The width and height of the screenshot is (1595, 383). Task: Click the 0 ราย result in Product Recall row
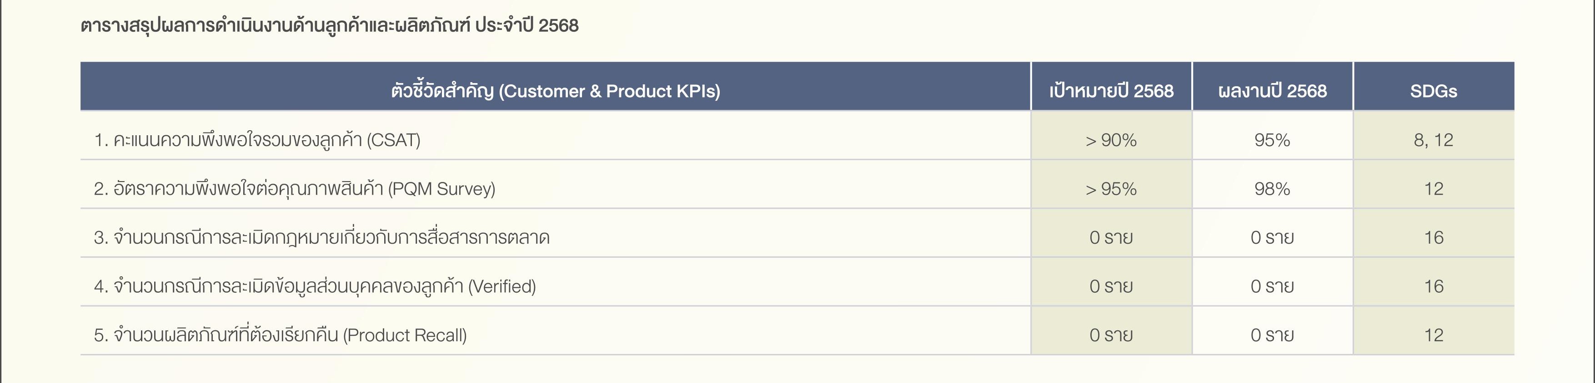coord(1273,335)
